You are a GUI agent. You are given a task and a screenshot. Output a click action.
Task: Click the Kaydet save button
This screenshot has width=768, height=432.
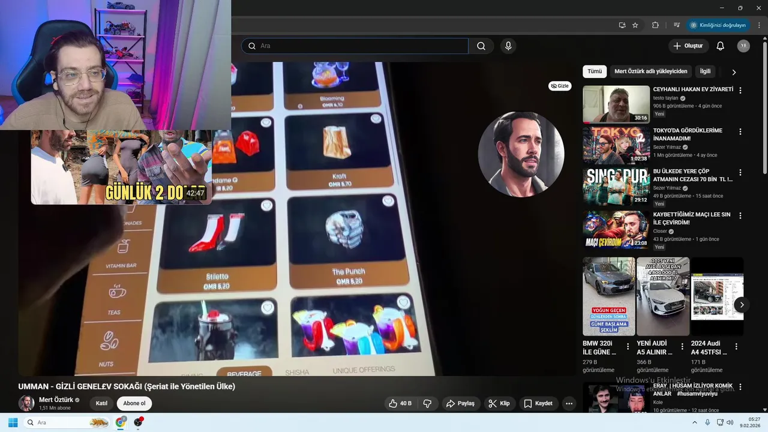tap(538, 404)
